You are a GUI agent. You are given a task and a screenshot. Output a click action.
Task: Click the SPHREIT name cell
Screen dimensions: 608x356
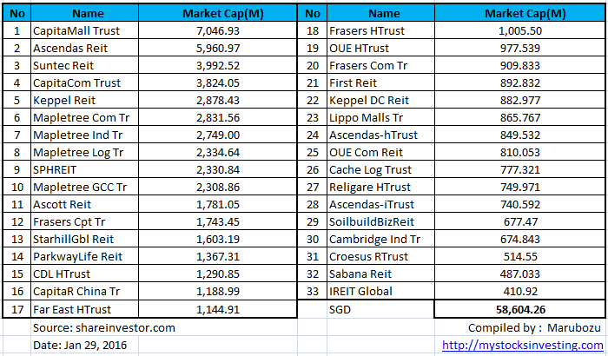(x=55, y=169)
